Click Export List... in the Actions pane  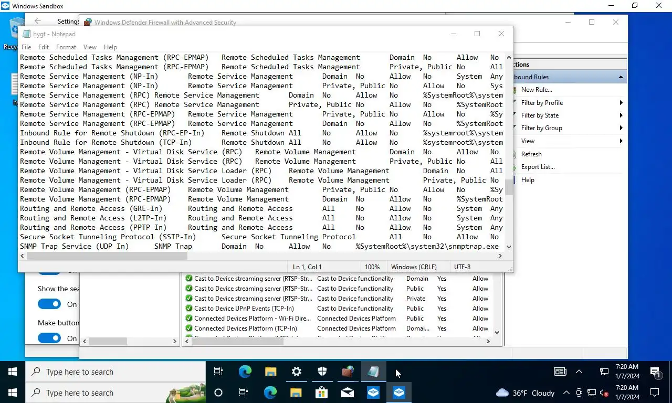[x=538, y=167]
